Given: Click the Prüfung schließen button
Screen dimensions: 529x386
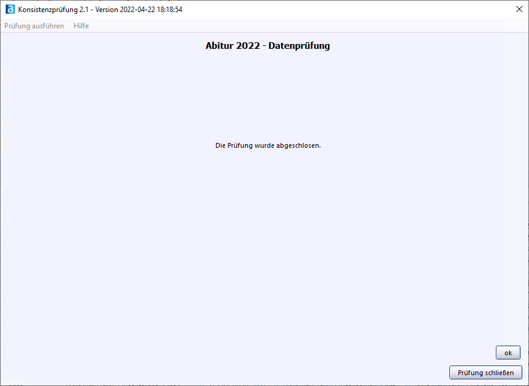Looking at the screenshot, I should 486,373.
